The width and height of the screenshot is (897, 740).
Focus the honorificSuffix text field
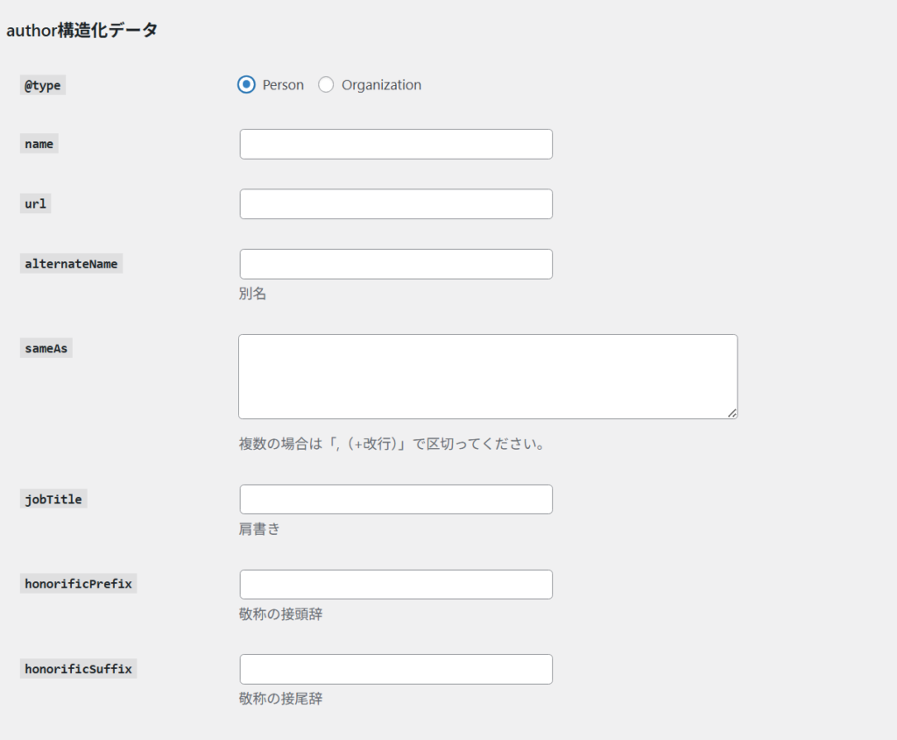396,669
